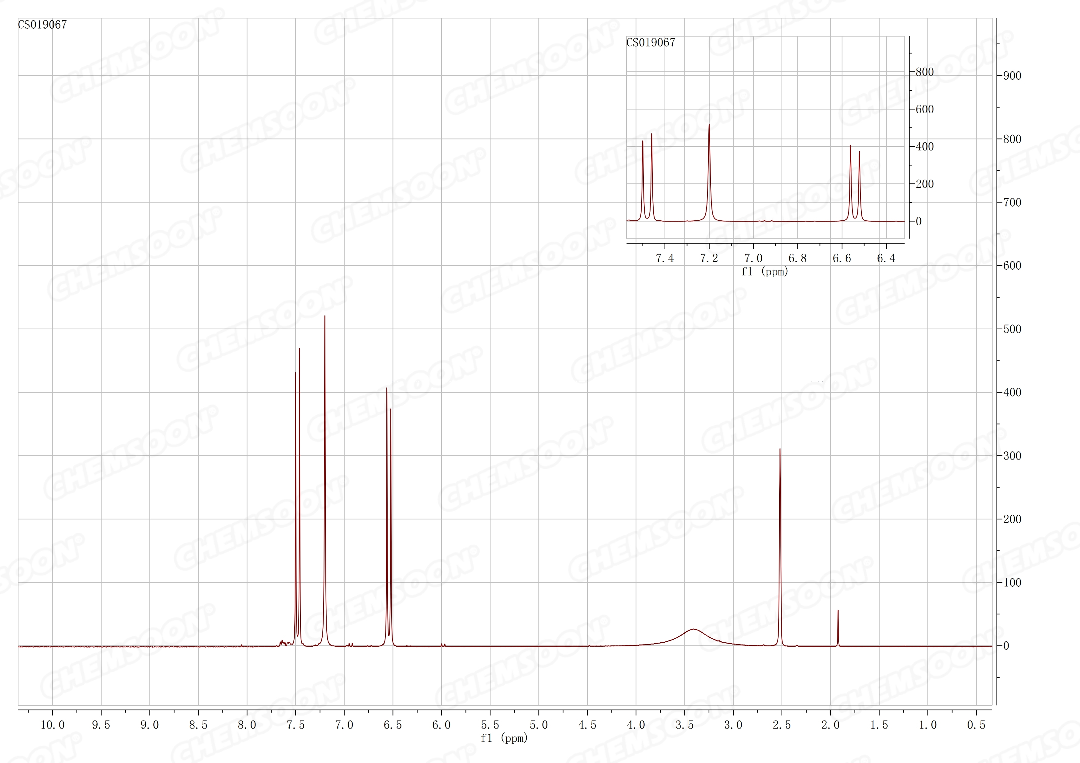
Task: Click the inset's singlet peak at 7.2 ppm
Action: point(709,172)
